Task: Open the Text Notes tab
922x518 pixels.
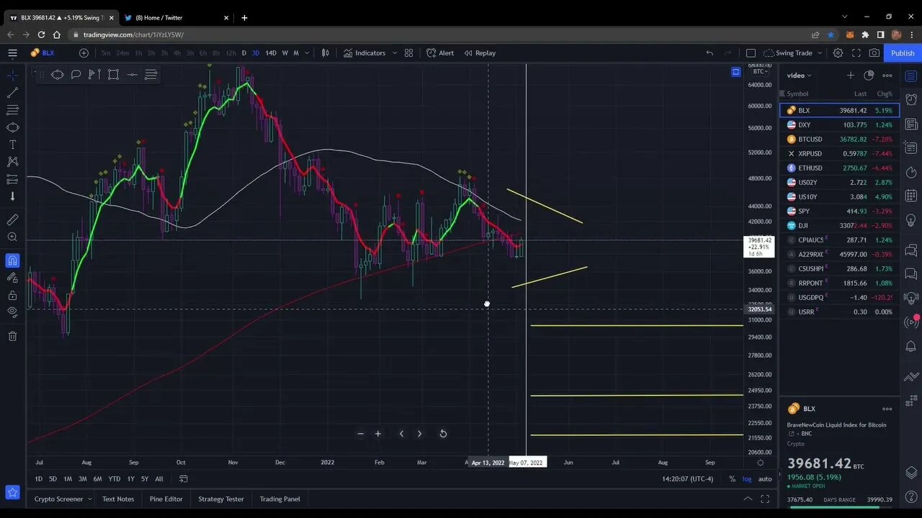Action: (x=118, y=499)
